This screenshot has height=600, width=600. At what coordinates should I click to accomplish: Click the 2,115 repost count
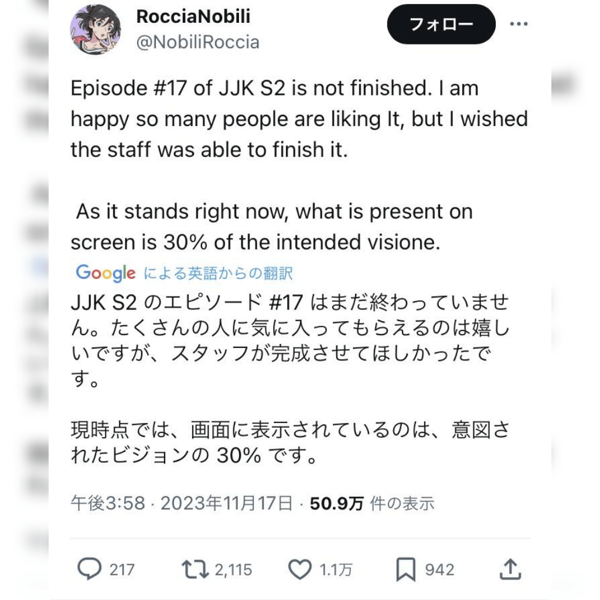[x=233, y=570]
